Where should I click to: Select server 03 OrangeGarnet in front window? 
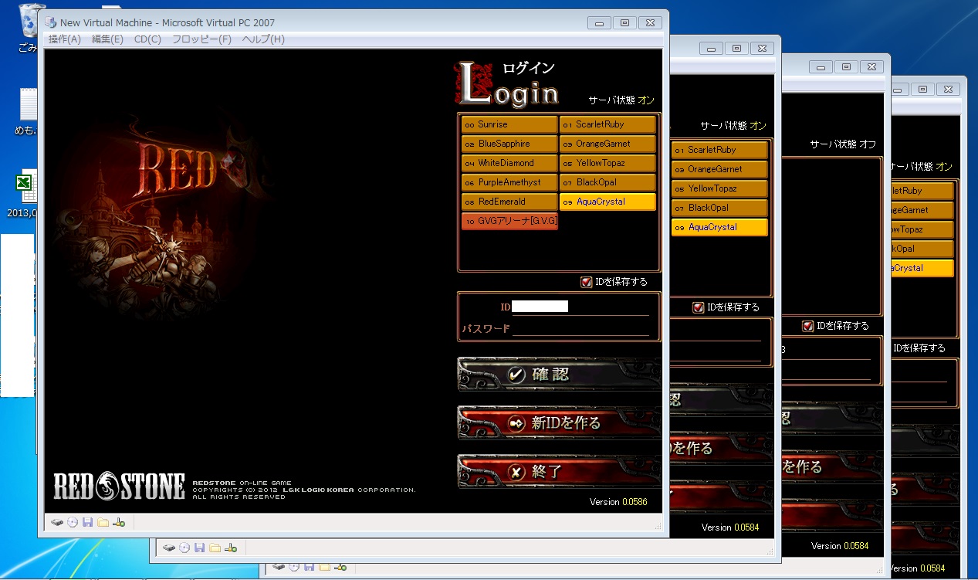[x=607, y=144]
